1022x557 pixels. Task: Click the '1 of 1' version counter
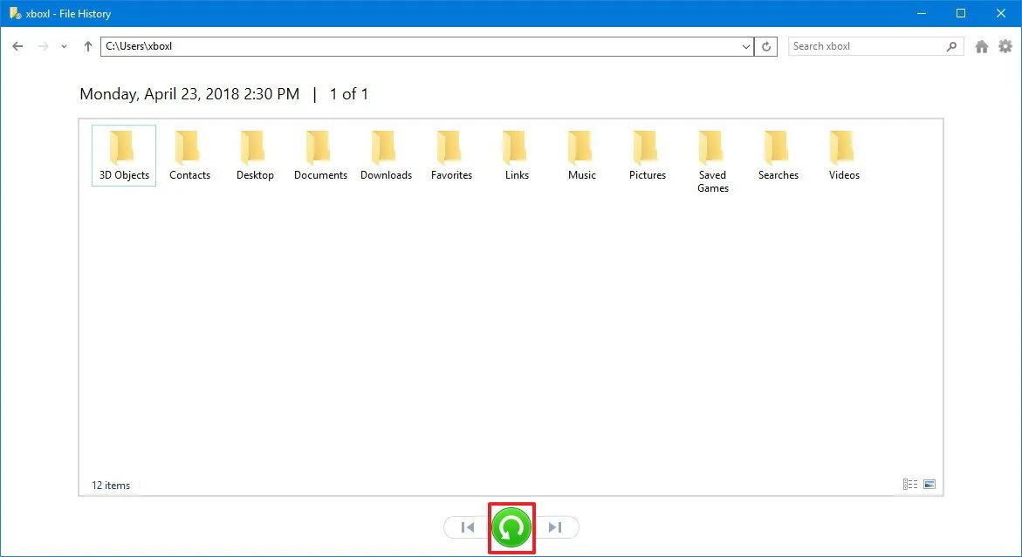click(x=349, y=94)
